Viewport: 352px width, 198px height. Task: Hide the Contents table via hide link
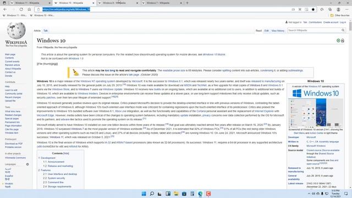point(66,153)
